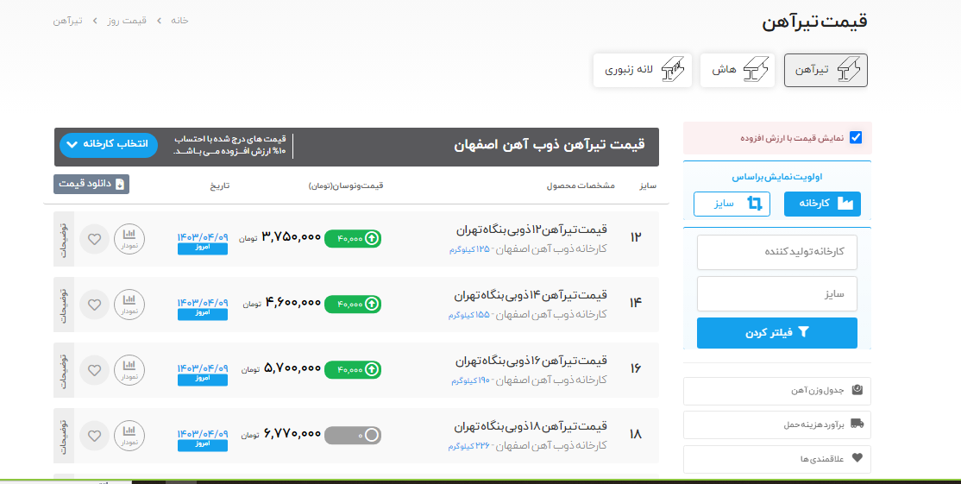Open chart icon for size 16 beam row
Image resolution: width=961 pixels, height=484 pixels.
[129, 370]
